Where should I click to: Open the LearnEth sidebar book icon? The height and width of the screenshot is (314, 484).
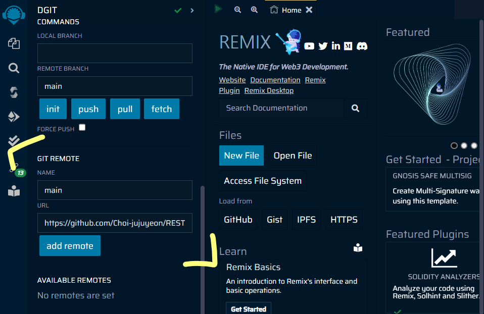pyautogui.click(x=14, y=191)
